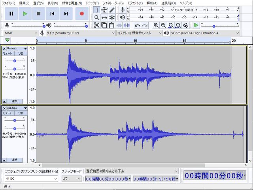Open the VG278 playback device dropdown
Image resolution: width=253 pixels, height=190 pixels.
[x=205, y=33]
